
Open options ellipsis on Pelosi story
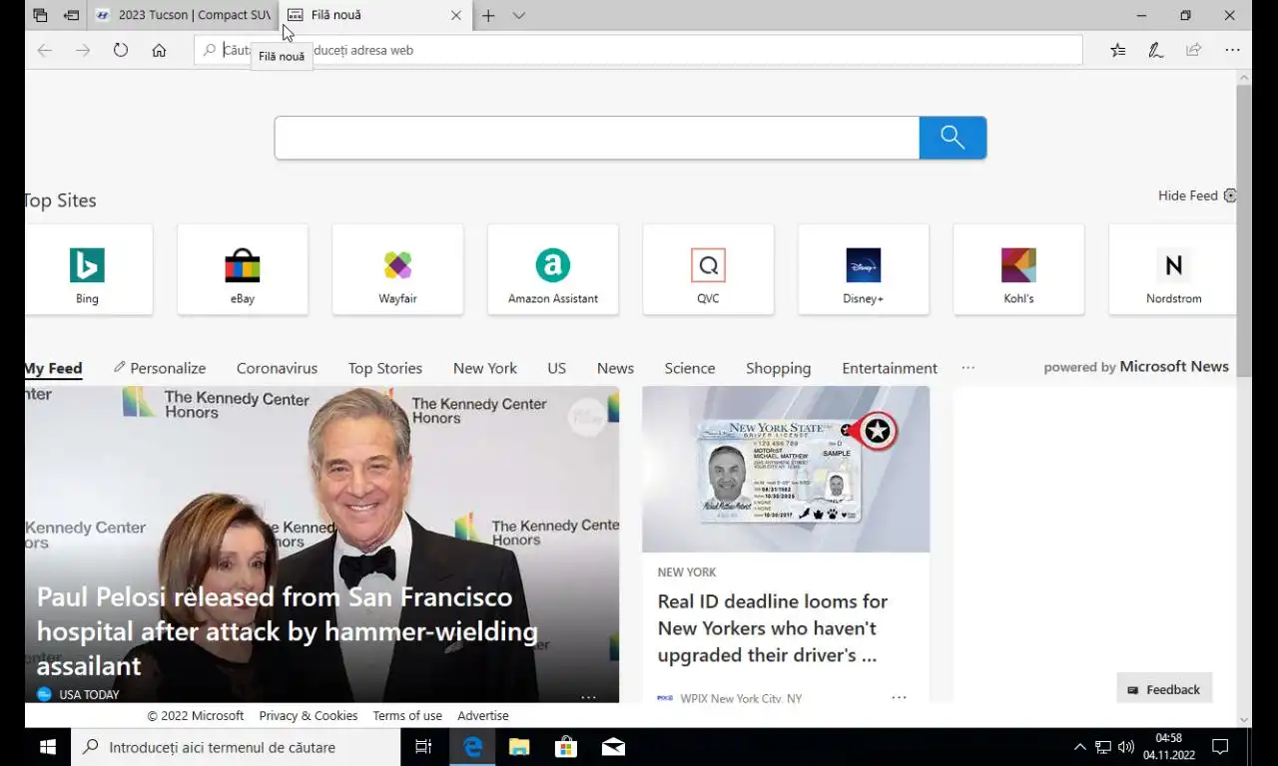pos(588,696)
